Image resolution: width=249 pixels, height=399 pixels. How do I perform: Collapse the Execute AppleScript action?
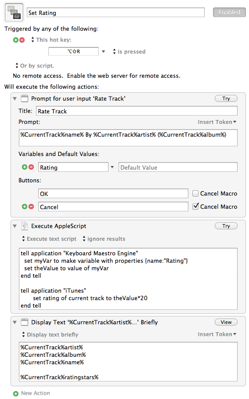pyautogui.click(x=15, y=226)
